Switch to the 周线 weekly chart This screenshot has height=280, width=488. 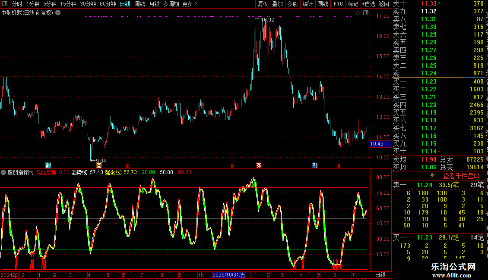click(x=140, y=4)
